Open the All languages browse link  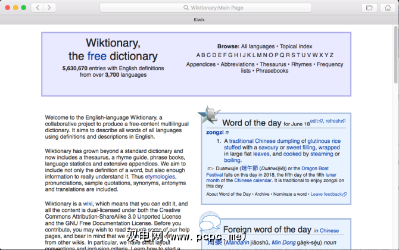pos(257,46)
